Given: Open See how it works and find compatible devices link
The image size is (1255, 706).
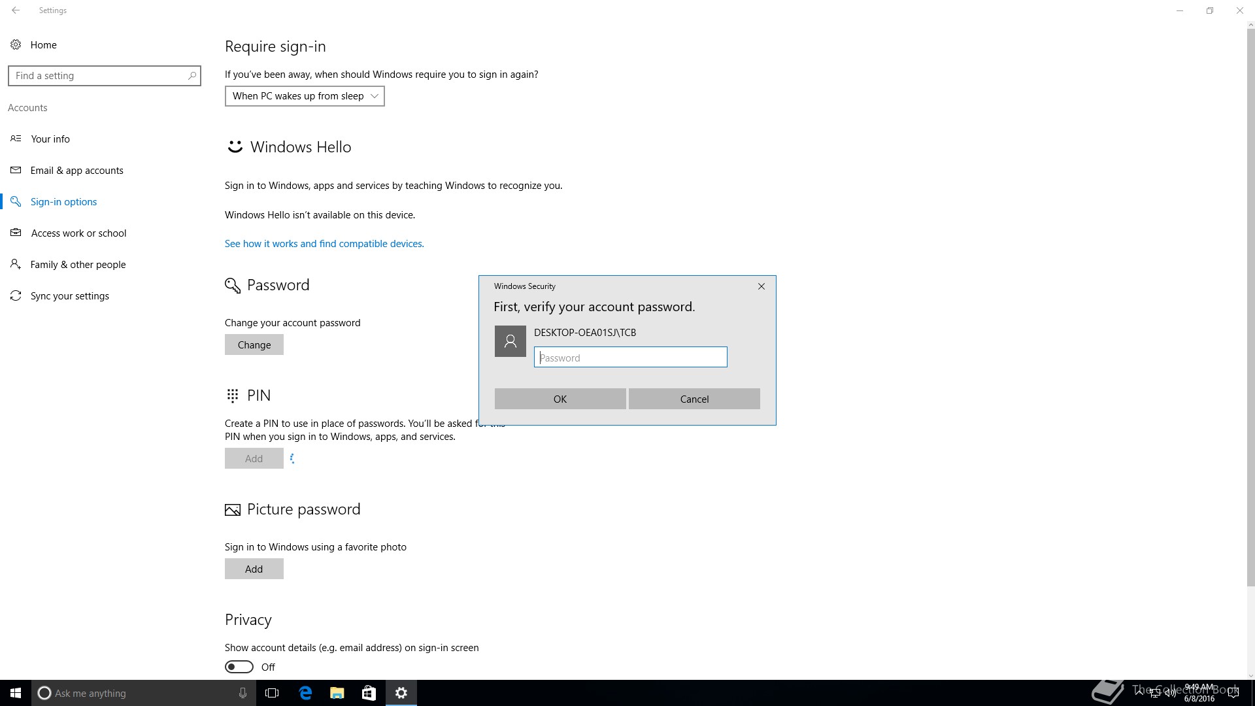Looking at the screenshot, I should (324, 243).
